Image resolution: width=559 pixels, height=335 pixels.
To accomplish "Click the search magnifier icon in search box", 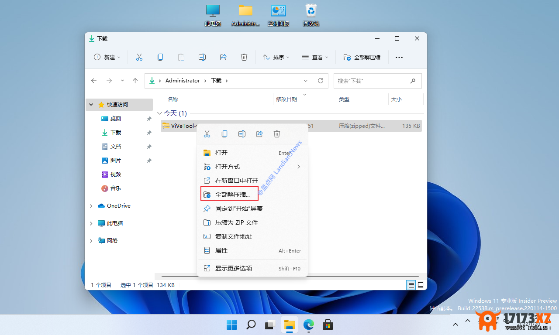I will point(413,81).
